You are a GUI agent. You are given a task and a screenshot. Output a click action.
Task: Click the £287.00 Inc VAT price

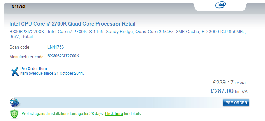tap(230, 91)
